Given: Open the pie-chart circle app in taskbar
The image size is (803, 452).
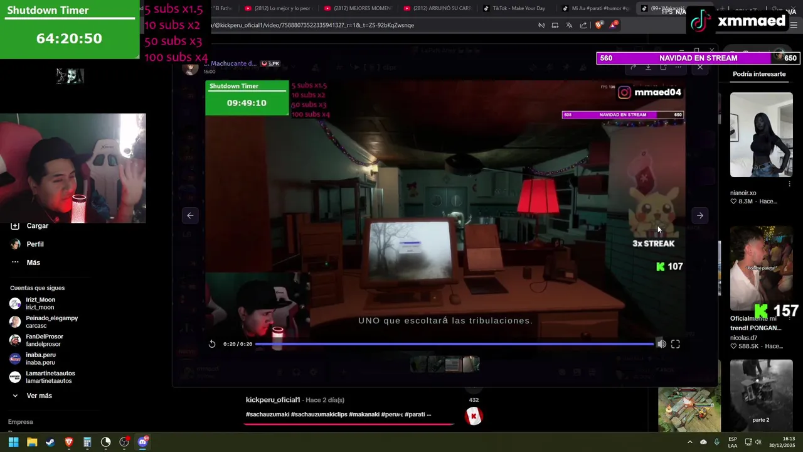Looking at the screenshot, I should coord(105,442).
